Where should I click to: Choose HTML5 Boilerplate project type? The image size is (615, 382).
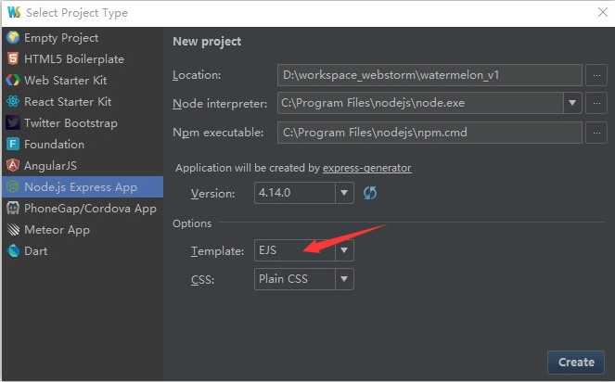point(83,58)
